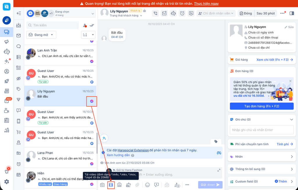Click the Thực hiện ngay link

click(x=206, y=4)
